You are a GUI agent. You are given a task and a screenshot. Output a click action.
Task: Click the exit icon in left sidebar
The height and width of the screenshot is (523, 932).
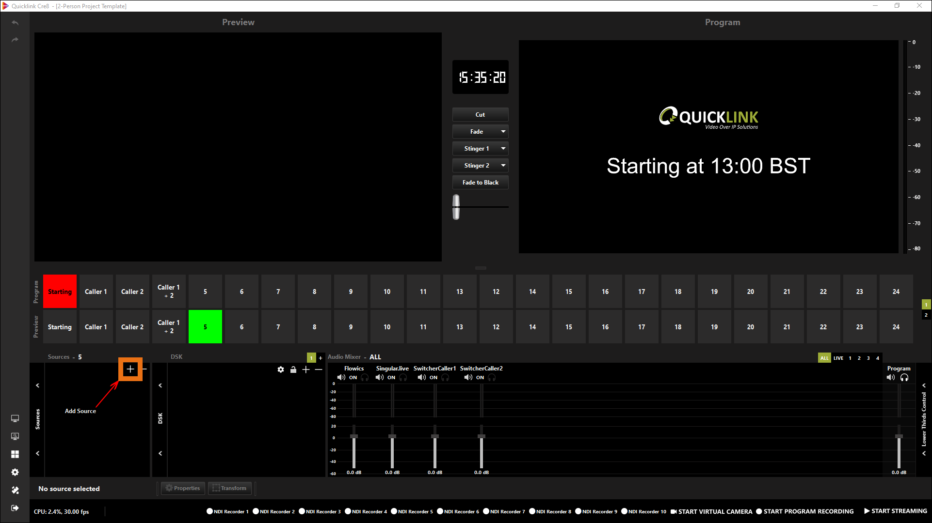[15, 508]
